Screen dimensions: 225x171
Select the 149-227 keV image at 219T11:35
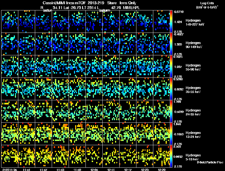pos(10,21)
